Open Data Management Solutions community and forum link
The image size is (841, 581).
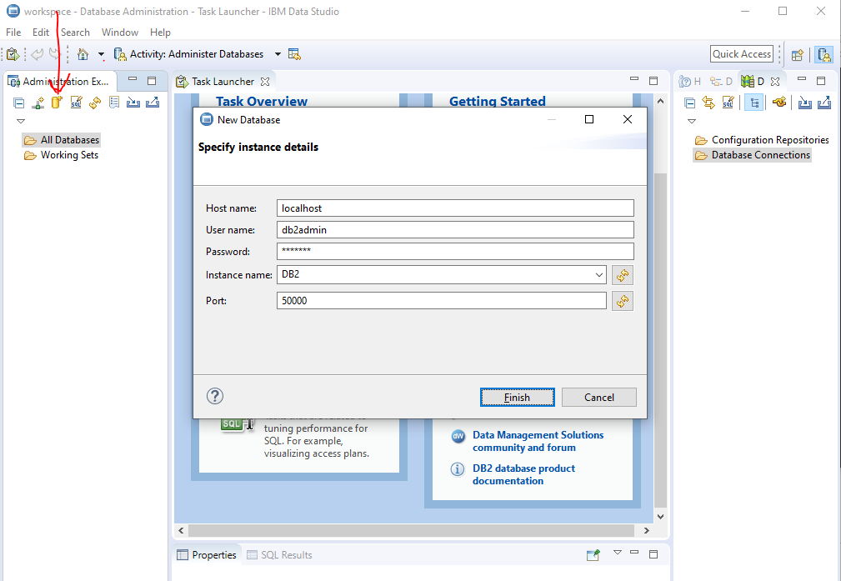pos(538,441)
